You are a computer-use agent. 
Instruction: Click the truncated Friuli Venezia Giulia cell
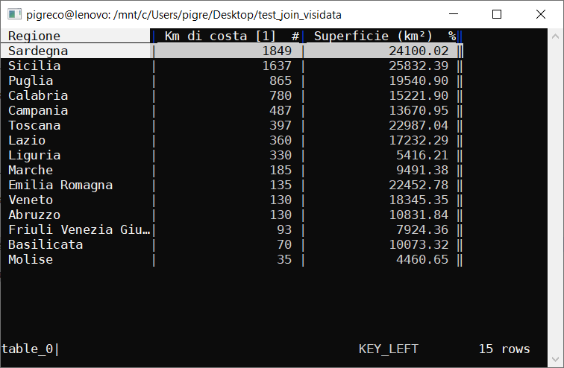pos(79,230)
